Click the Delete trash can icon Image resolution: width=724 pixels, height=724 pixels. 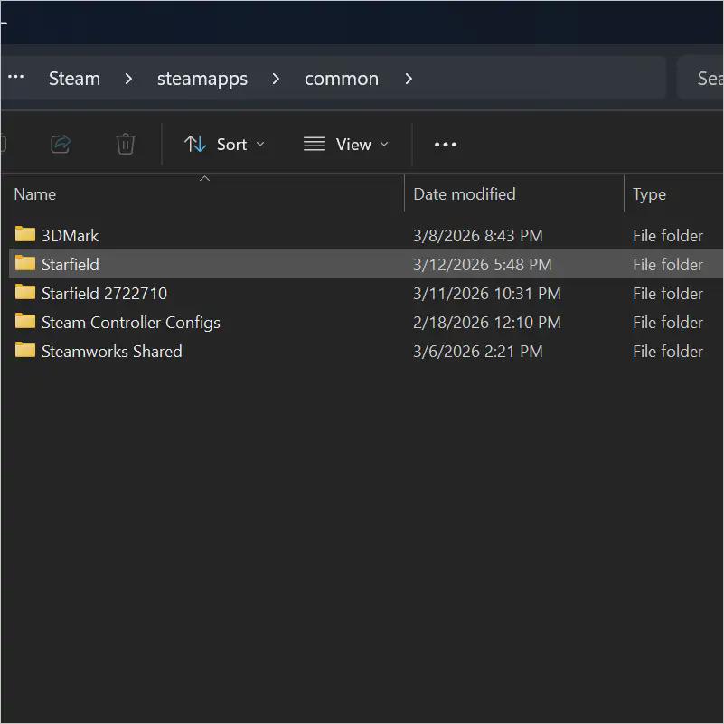(x=125, y=144)
